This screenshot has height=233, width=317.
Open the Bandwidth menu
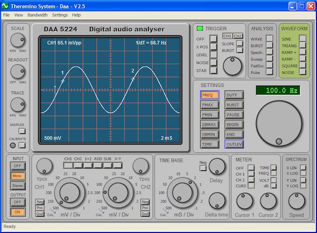point(37,15)
